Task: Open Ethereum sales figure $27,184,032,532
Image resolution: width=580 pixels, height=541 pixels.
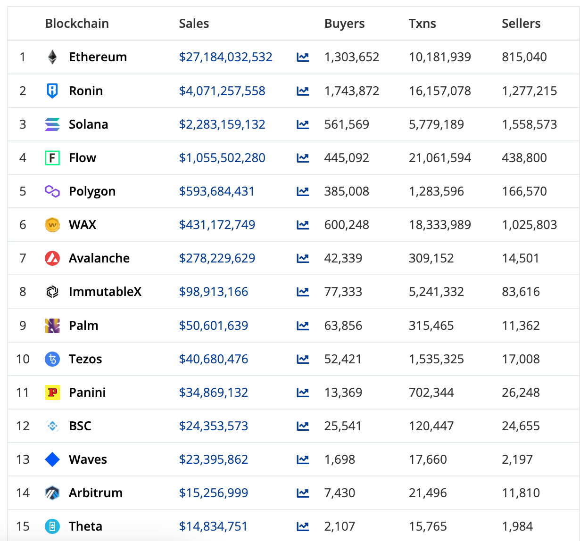Action: pos(225,57)
